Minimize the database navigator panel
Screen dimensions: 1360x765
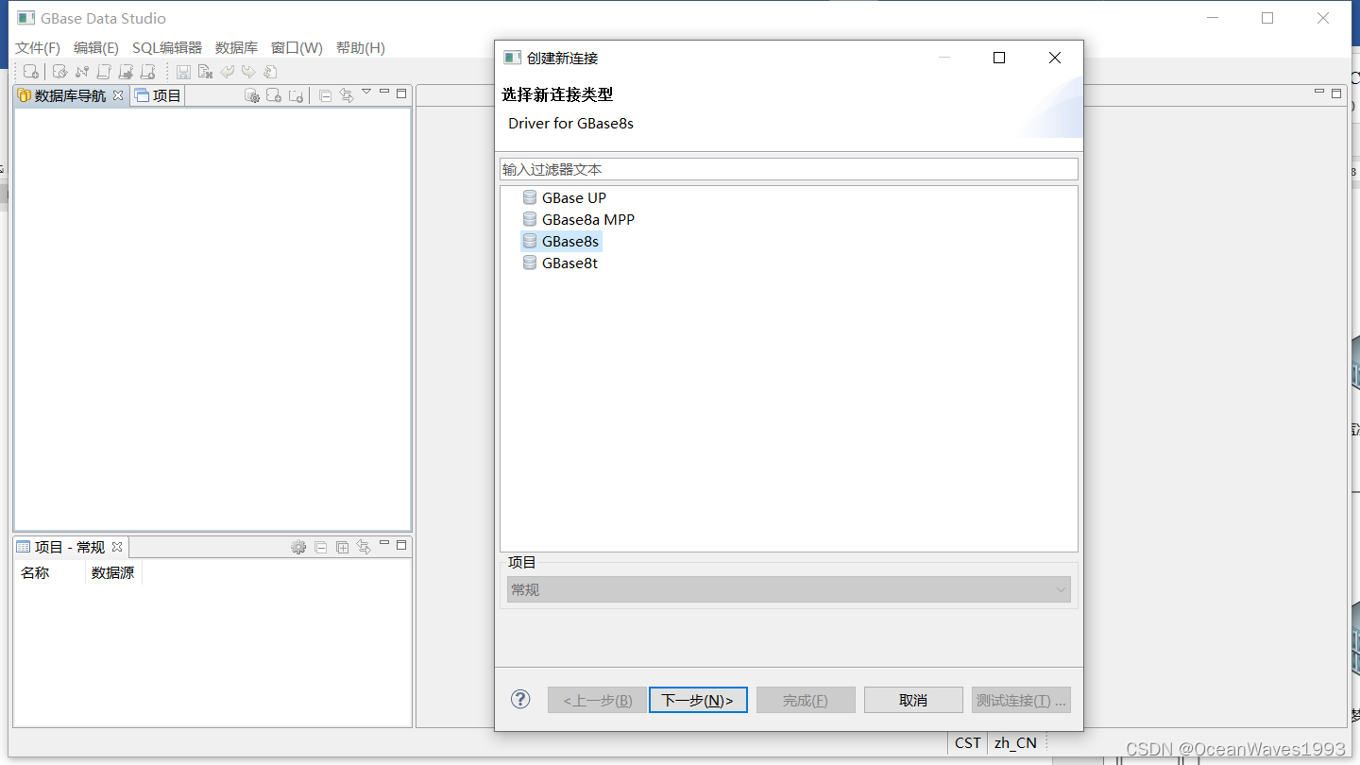pyautogui.click(x=384, y=92)
